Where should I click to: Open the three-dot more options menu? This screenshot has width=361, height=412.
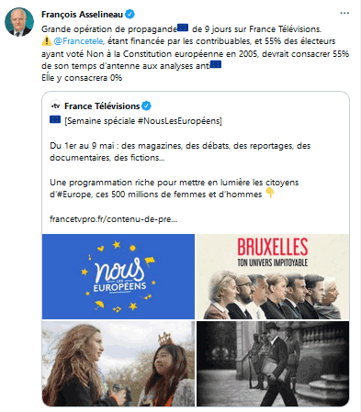click(344, 13)
